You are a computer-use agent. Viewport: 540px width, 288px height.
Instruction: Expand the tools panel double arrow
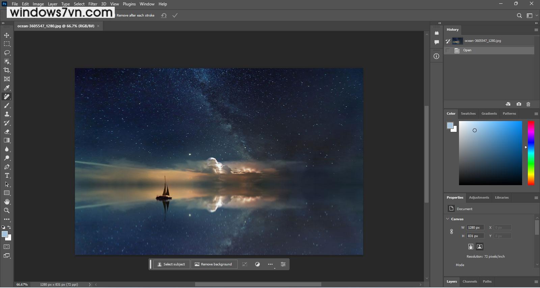pyautogui.click(x=3, y=23)
